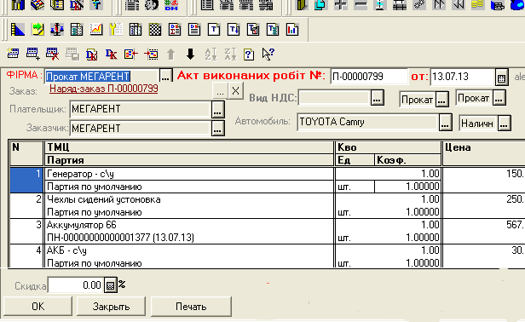Click the blue triangle icon in second toolbar
525x322 pixels.
18,30
